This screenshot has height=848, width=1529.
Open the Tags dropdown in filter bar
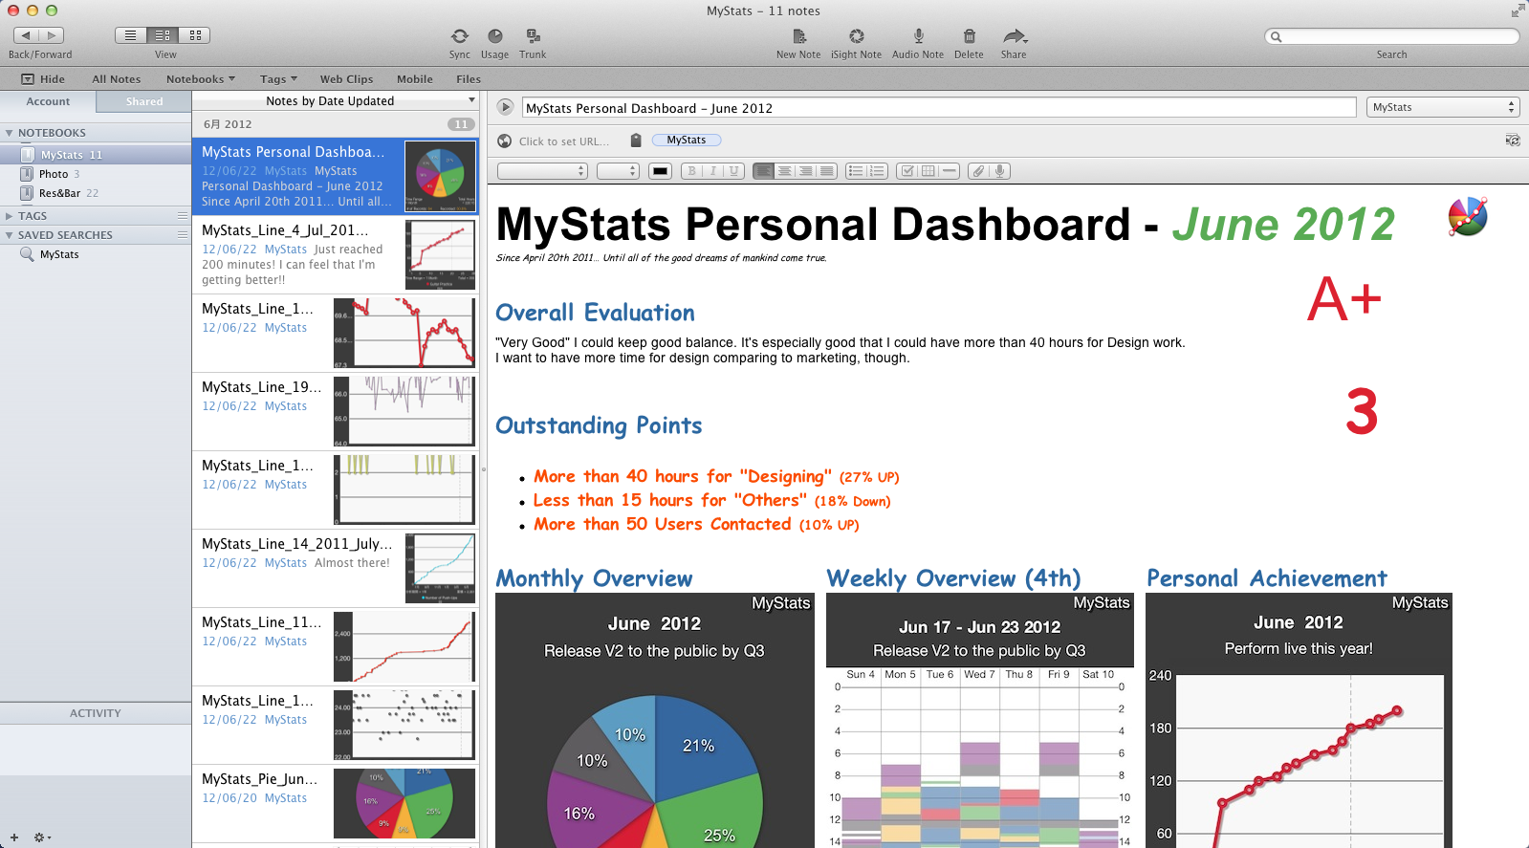[x=278, y=79]
